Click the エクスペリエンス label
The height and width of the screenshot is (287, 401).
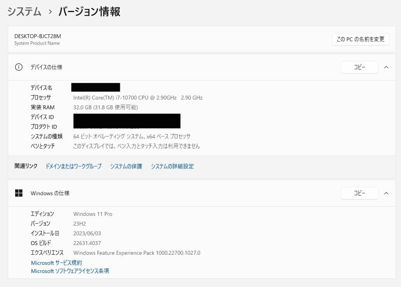[47, 253]
